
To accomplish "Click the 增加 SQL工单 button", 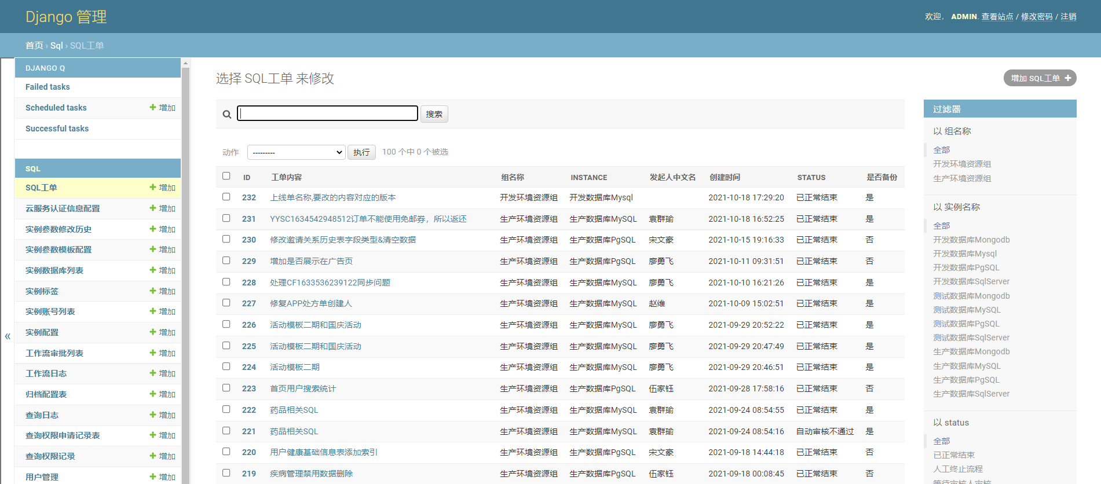I will pyautogui.click(x=1040, y=78).
